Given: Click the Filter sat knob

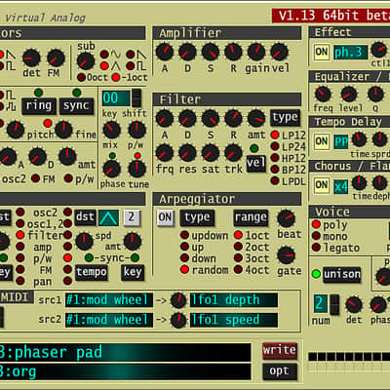Looking at the screenshot, I should [211, 153].
